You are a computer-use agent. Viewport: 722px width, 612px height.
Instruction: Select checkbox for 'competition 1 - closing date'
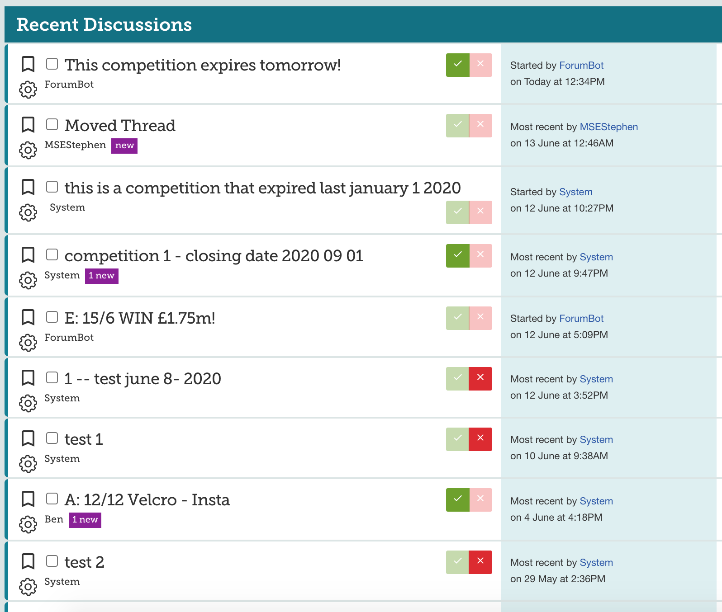(52, 254)
